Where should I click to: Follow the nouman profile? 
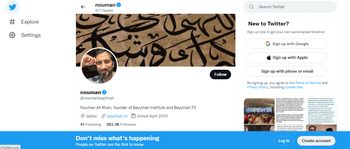(x=220, y=75)
